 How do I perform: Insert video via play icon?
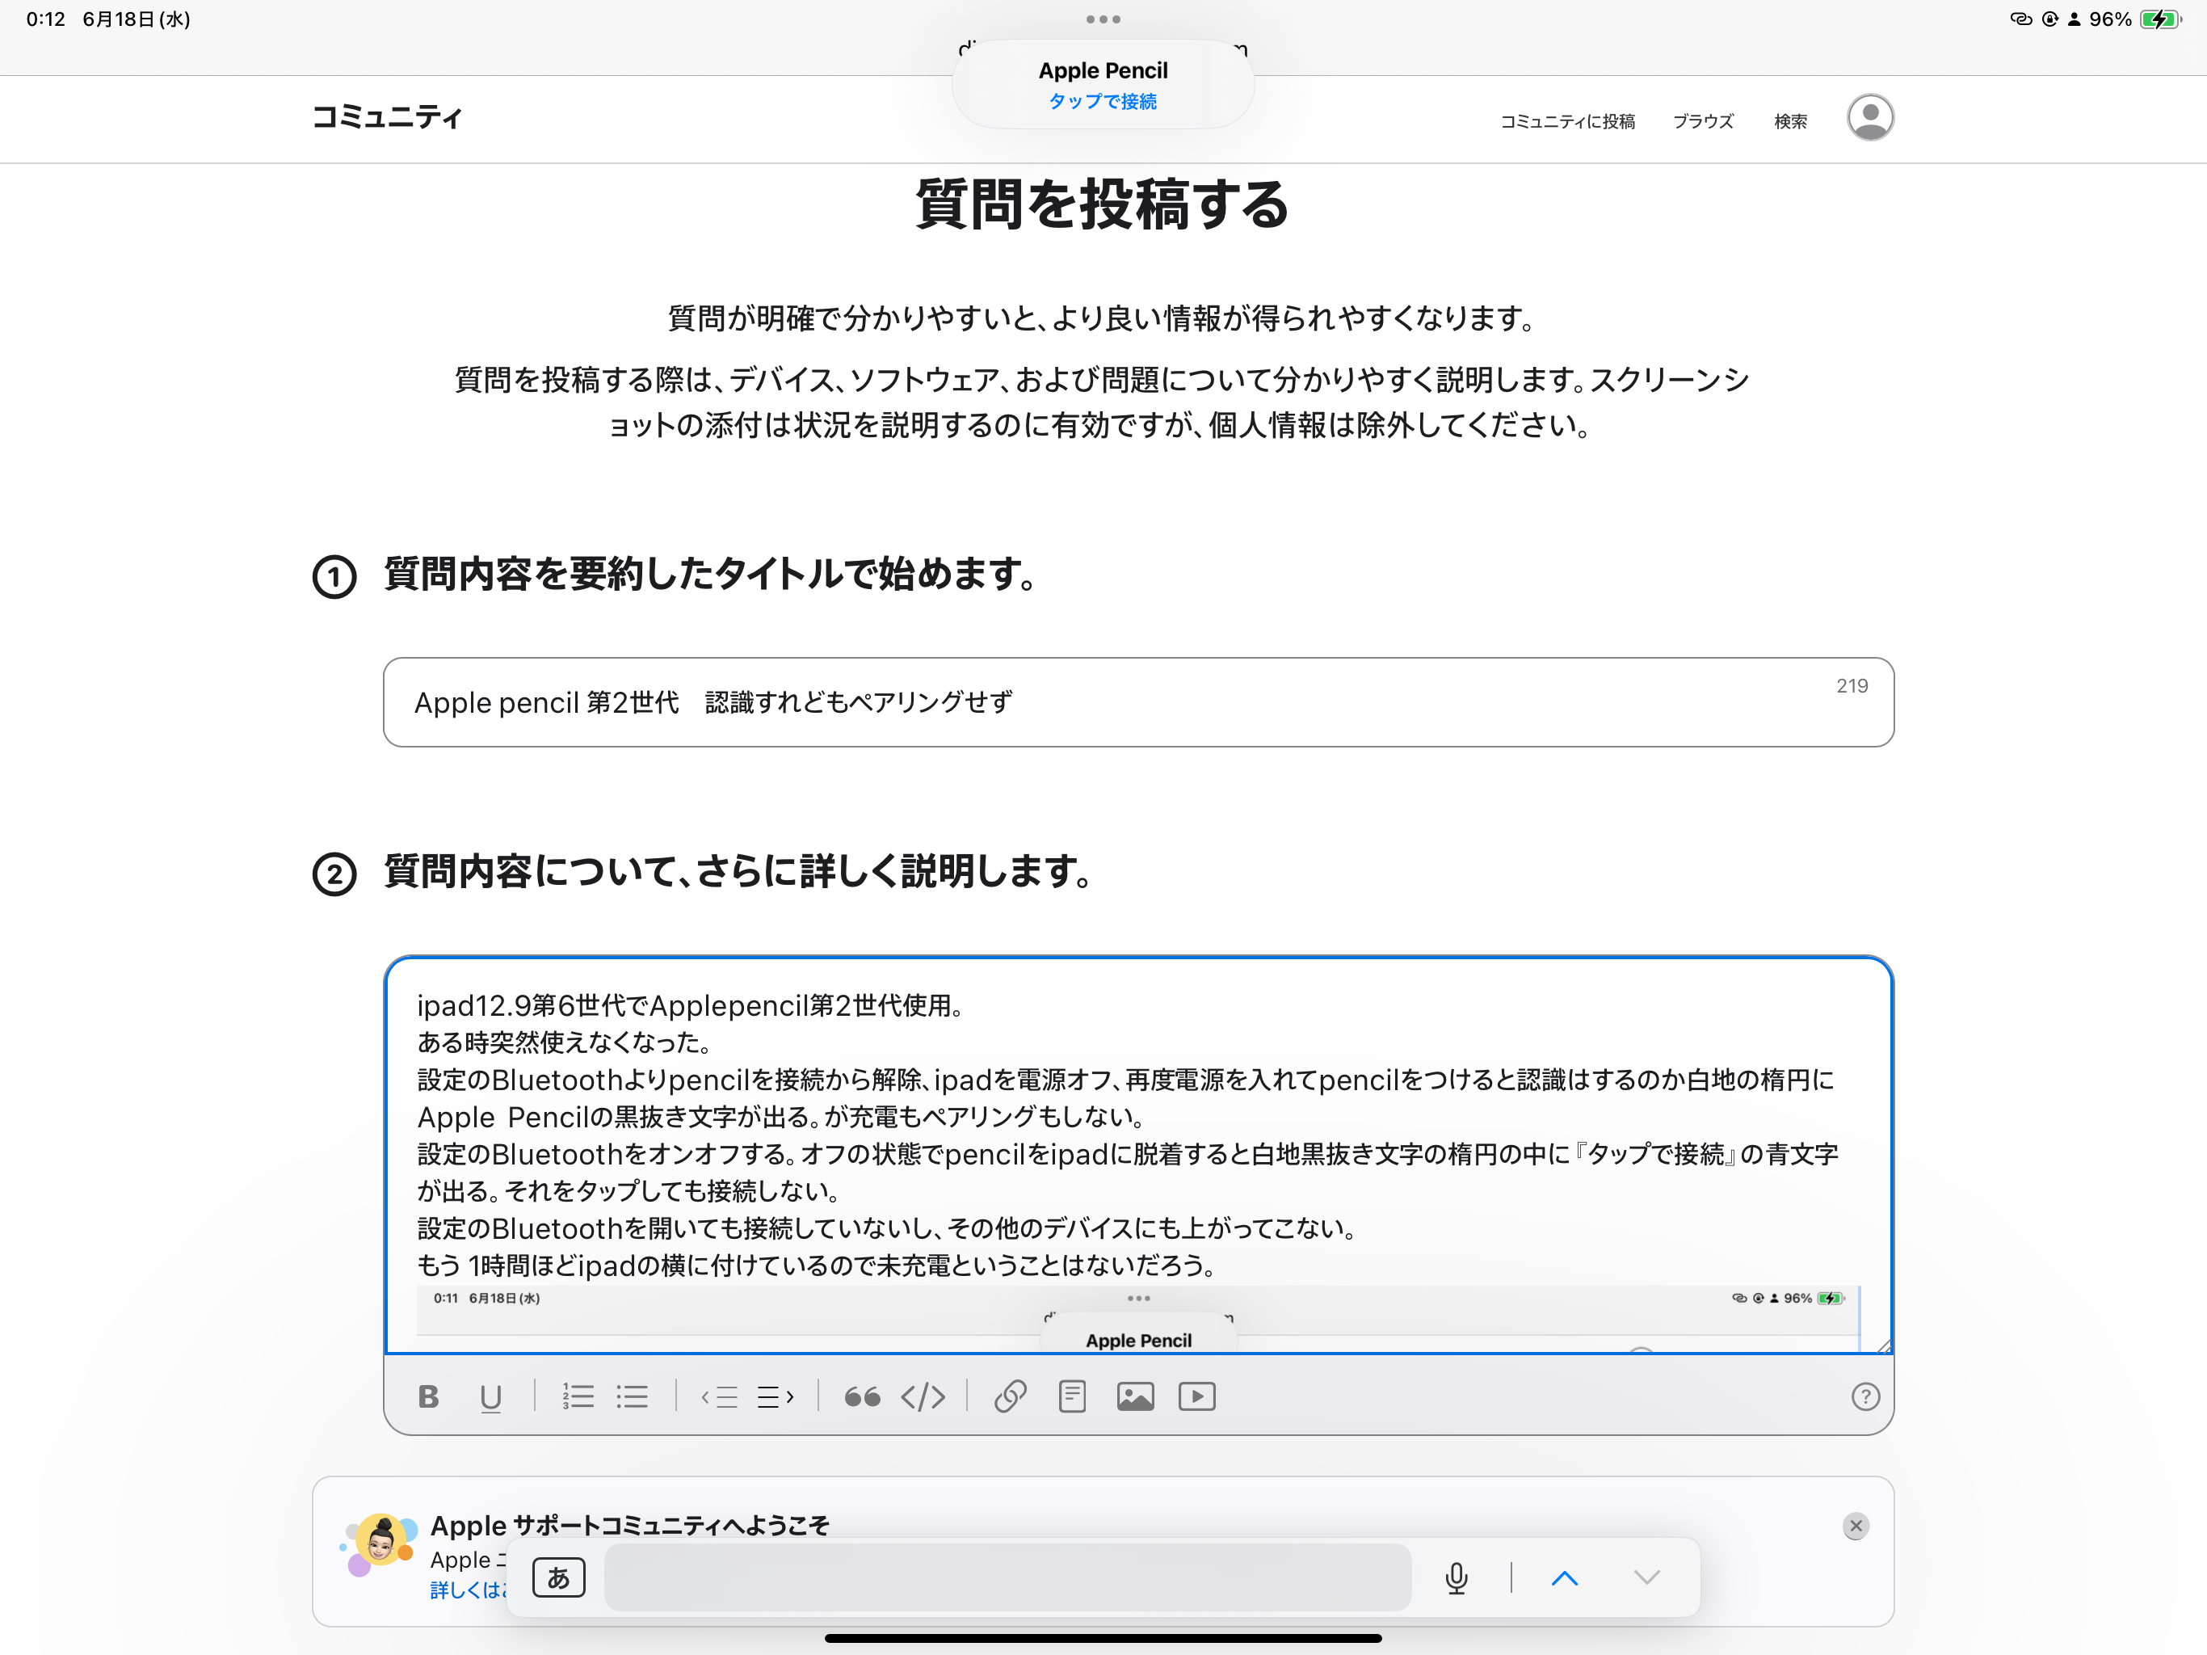[x=1197, y=1396]
